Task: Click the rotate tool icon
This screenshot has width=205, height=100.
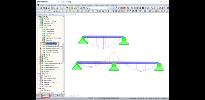Action: pos(154,8)
